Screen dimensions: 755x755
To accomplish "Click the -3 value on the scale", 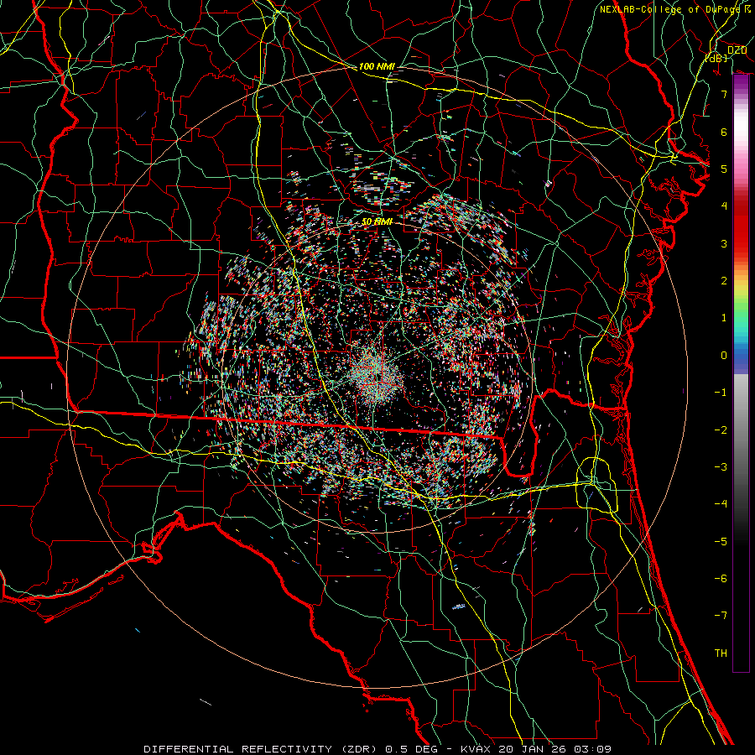I will coord(721,467).
